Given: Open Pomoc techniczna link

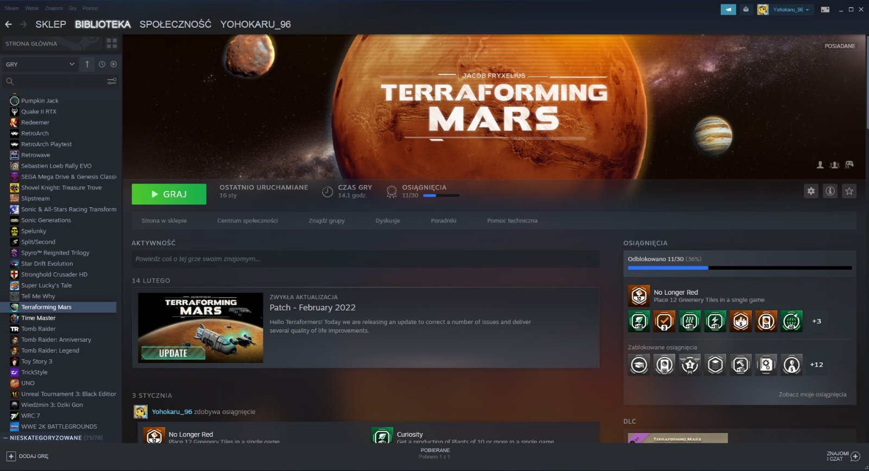Looking at the screenshot, I should [512, 221].
